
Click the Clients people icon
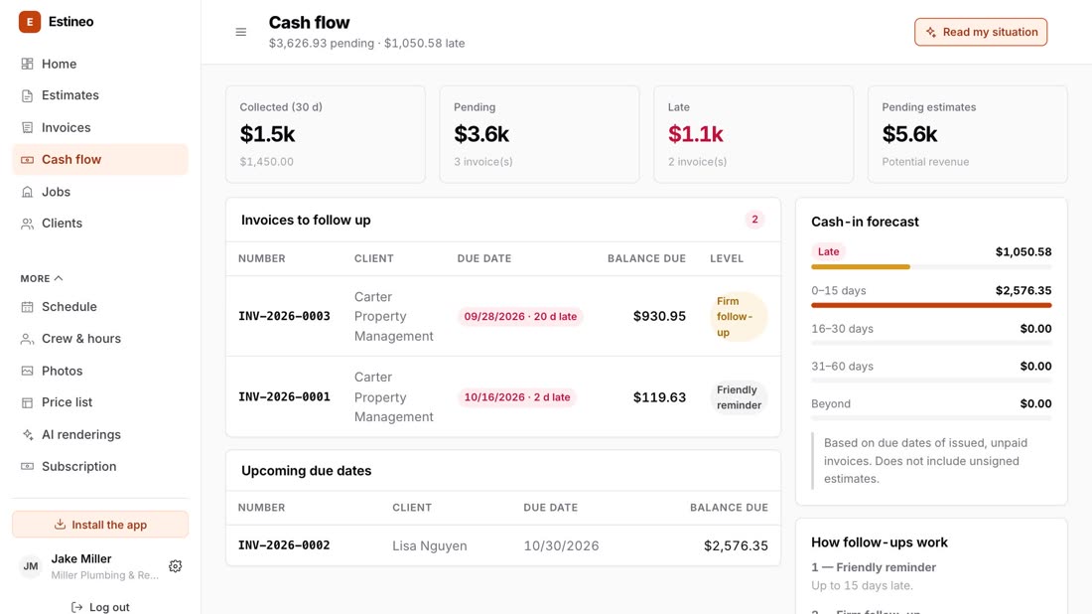point(27,224)
